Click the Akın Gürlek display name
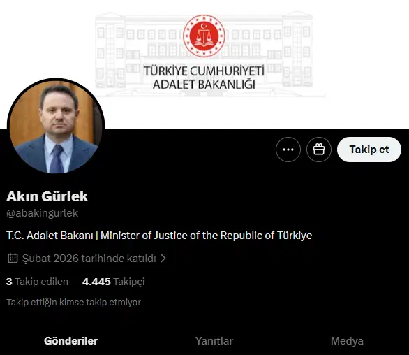409x355 pixels. coord(47,196)
